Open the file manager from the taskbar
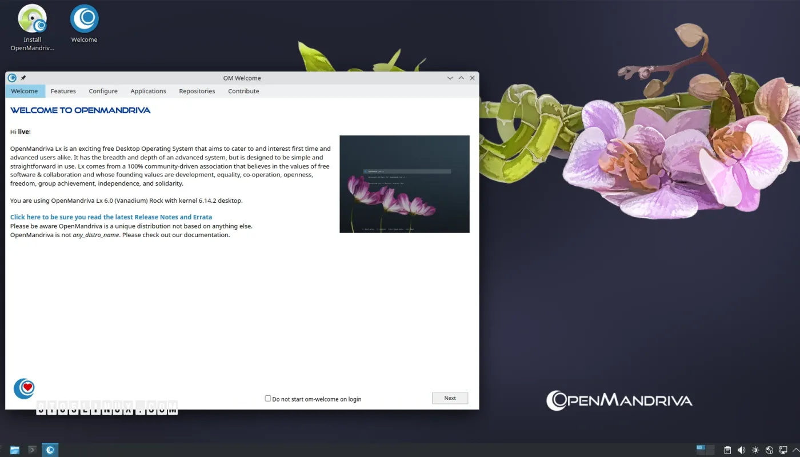 point(14,450)
